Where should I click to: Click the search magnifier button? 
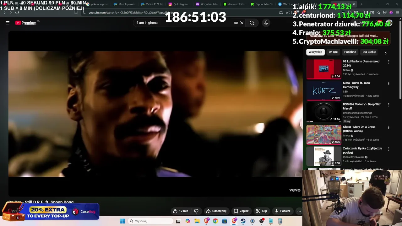coord(252,23)
